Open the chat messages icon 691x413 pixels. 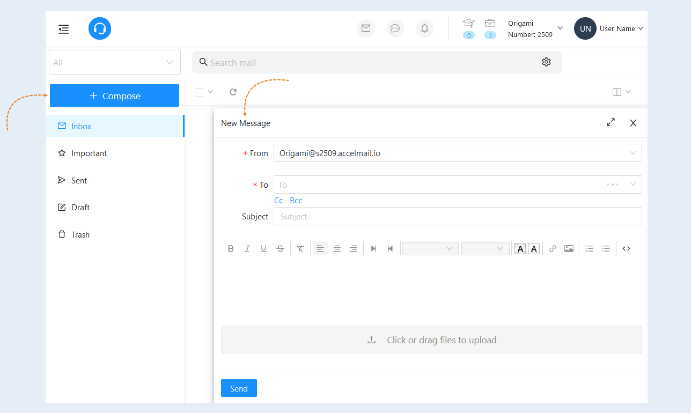tap(395, 28)
